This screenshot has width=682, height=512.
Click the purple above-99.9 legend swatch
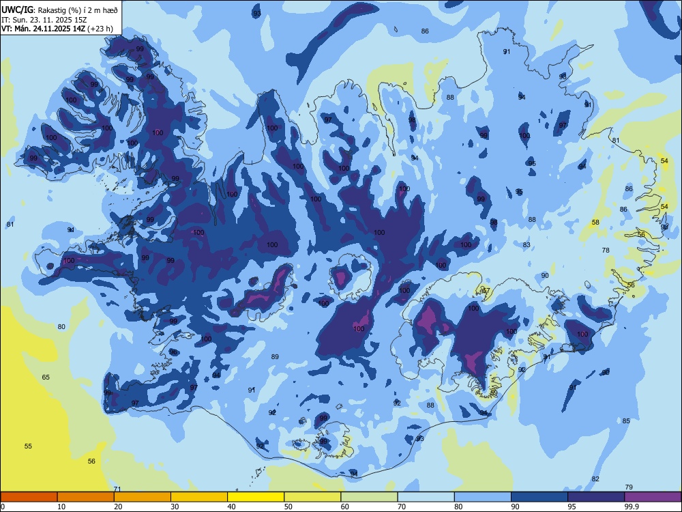click(653, 497)
